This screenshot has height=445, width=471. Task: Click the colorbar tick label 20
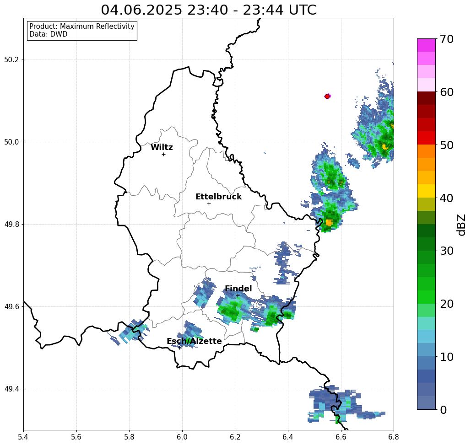446,304
